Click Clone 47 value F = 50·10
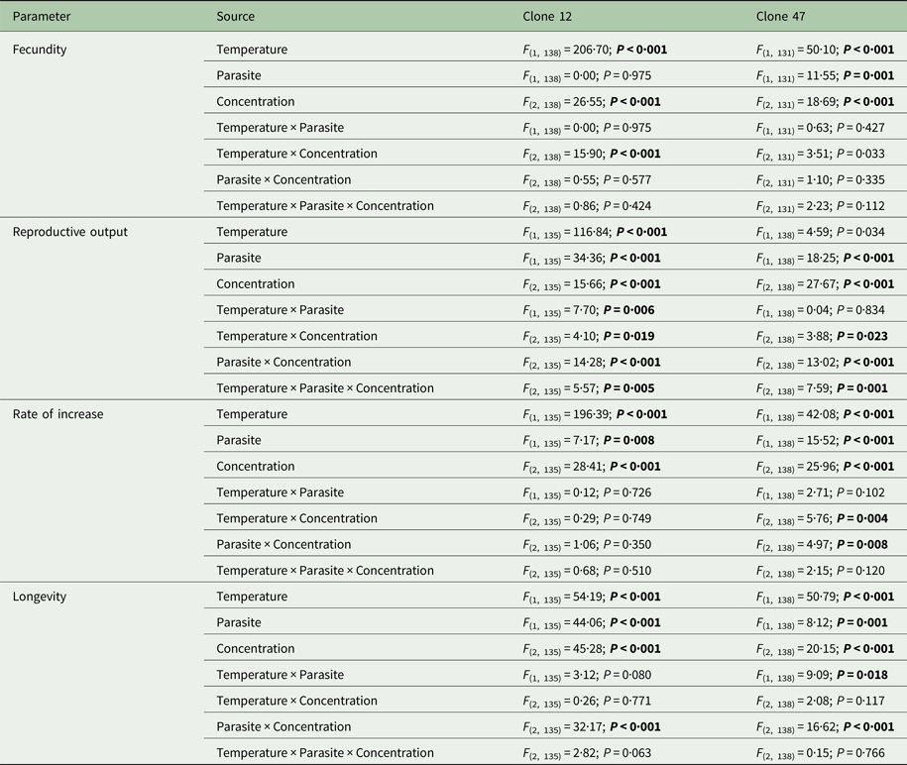The height and width of the screenshot is (765, 907). point(825,50)
